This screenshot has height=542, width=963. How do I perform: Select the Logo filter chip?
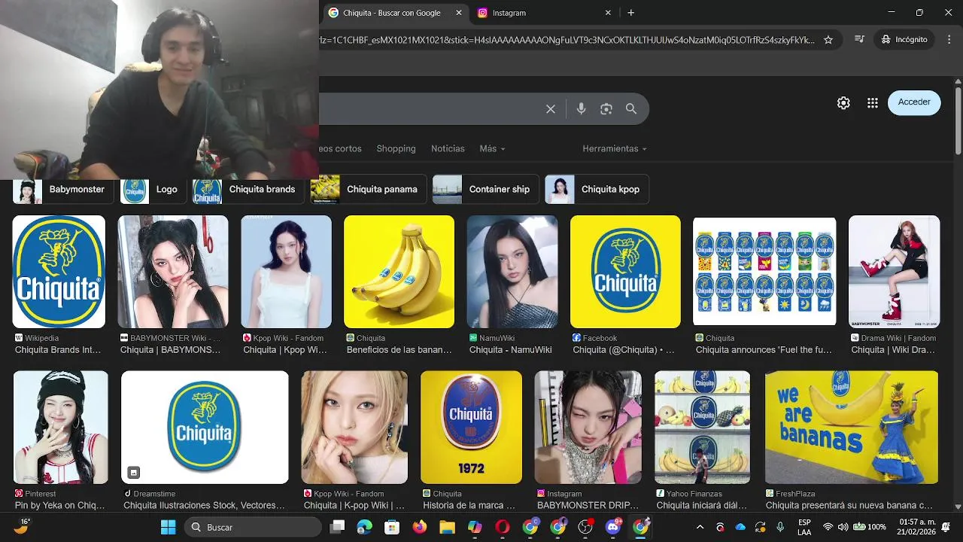153,190
